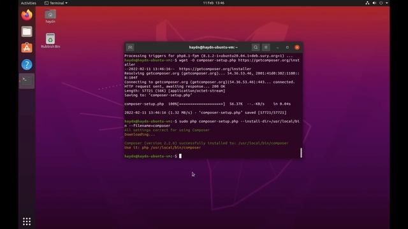Click the 'Resolving getcomposer.org' line
Image resolution: width=408 pixels, height=229 pixels.
coord(212,76)
